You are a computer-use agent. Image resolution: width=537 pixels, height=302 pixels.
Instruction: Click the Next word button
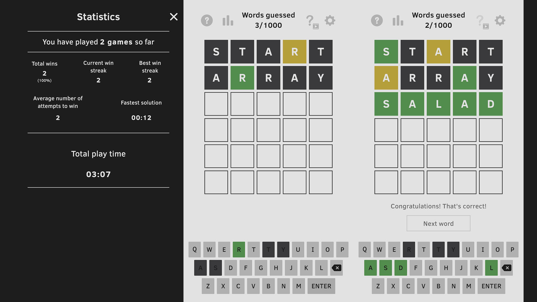click(438, 223)
